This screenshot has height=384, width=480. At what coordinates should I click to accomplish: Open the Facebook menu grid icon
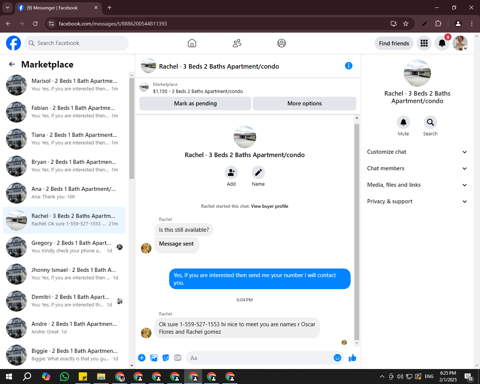(424, 43)
